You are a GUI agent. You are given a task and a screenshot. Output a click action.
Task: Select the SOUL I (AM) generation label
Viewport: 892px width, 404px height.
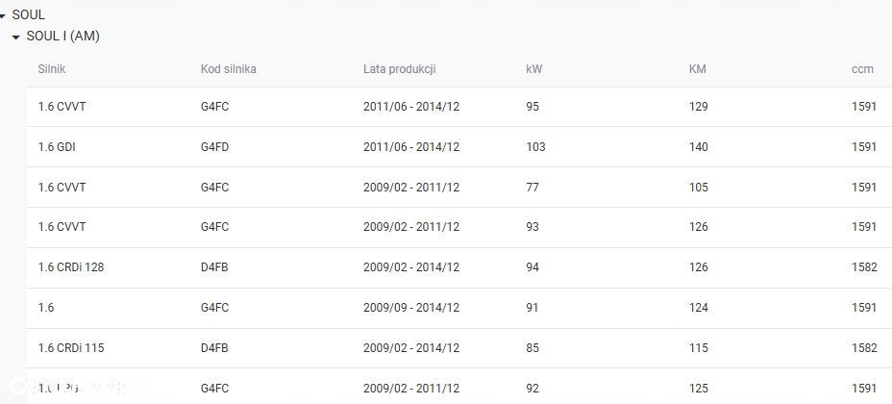click(x=62, y=37)
